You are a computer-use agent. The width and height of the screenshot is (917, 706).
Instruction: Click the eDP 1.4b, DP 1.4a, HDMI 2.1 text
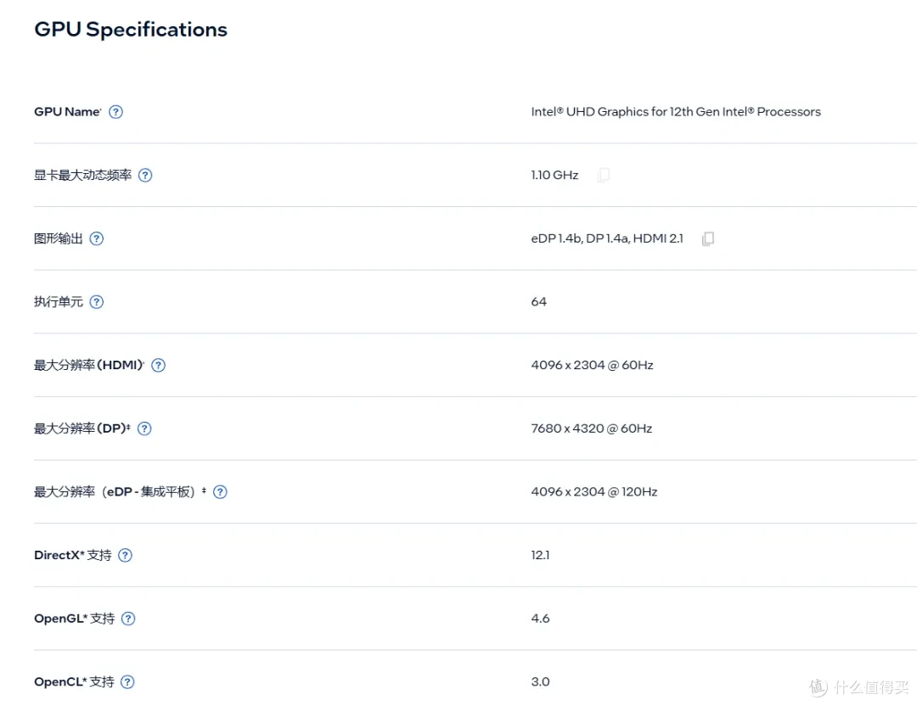pyautogui.click(x=607, y=238)
